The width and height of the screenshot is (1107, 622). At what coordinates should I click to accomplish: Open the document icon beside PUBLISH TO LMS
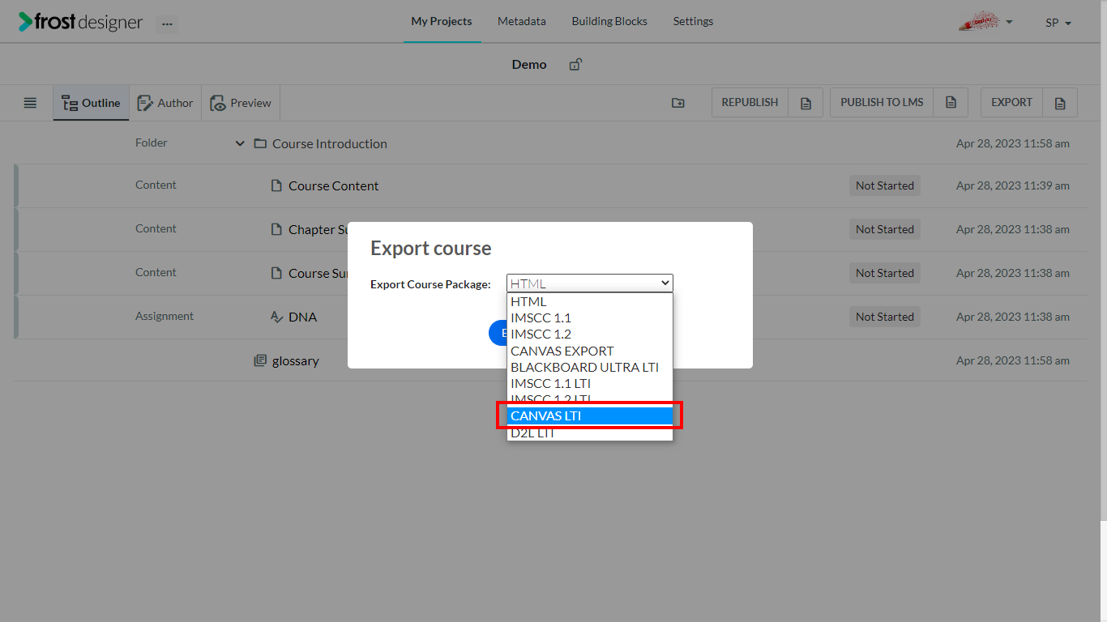[951, 103]
